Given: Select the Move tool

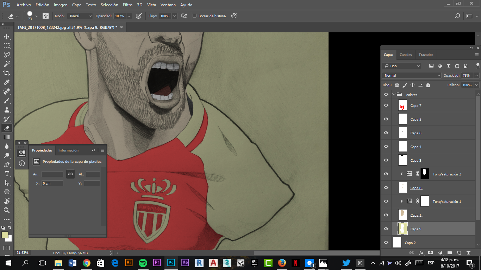Looking at the screenshot, I should coord(6,37).
